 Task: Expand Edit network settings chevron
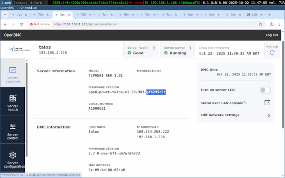[x=269, y=115]
